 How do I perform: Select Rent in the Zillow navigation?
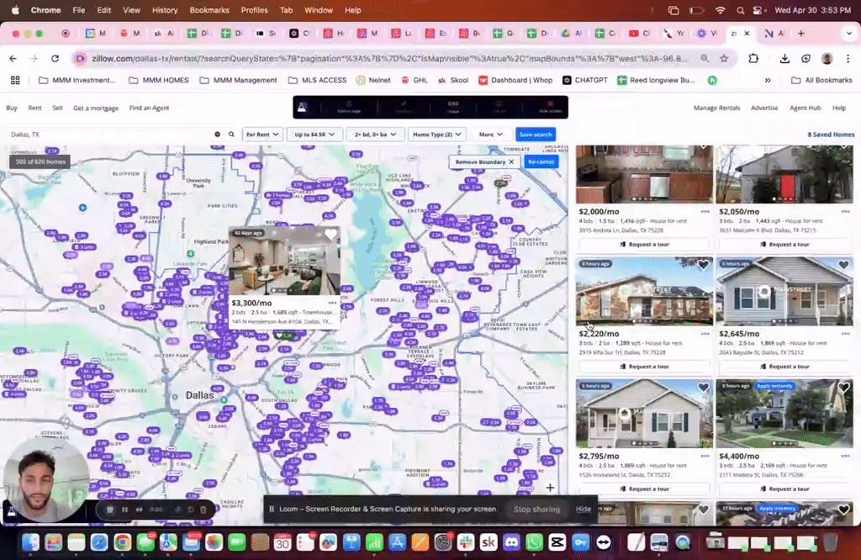(33, 108)
